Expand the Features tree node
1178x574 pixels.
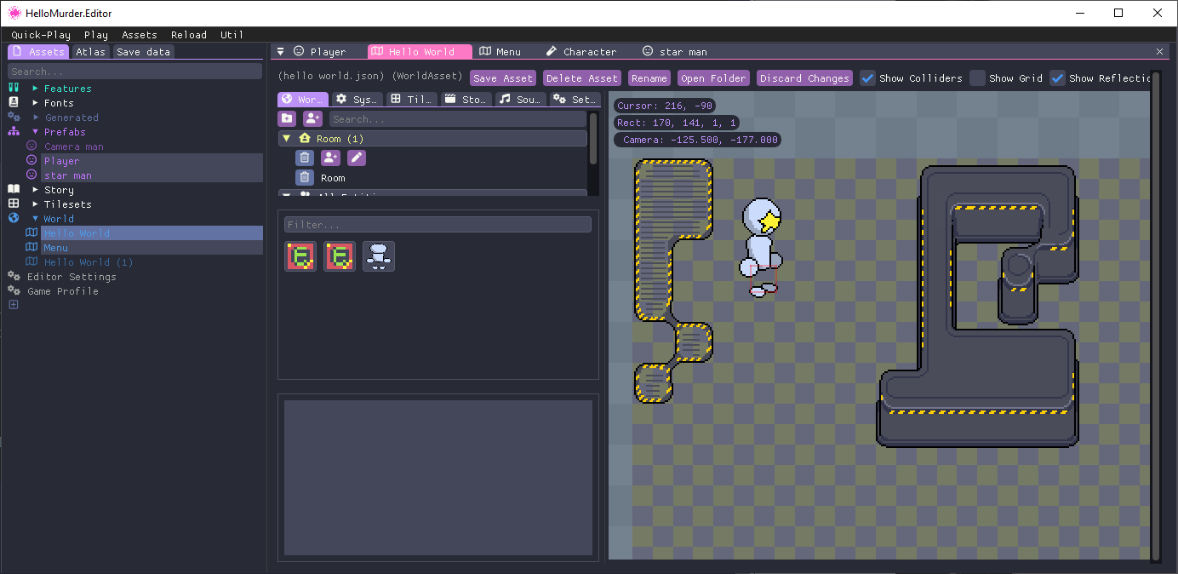[35, 89]
